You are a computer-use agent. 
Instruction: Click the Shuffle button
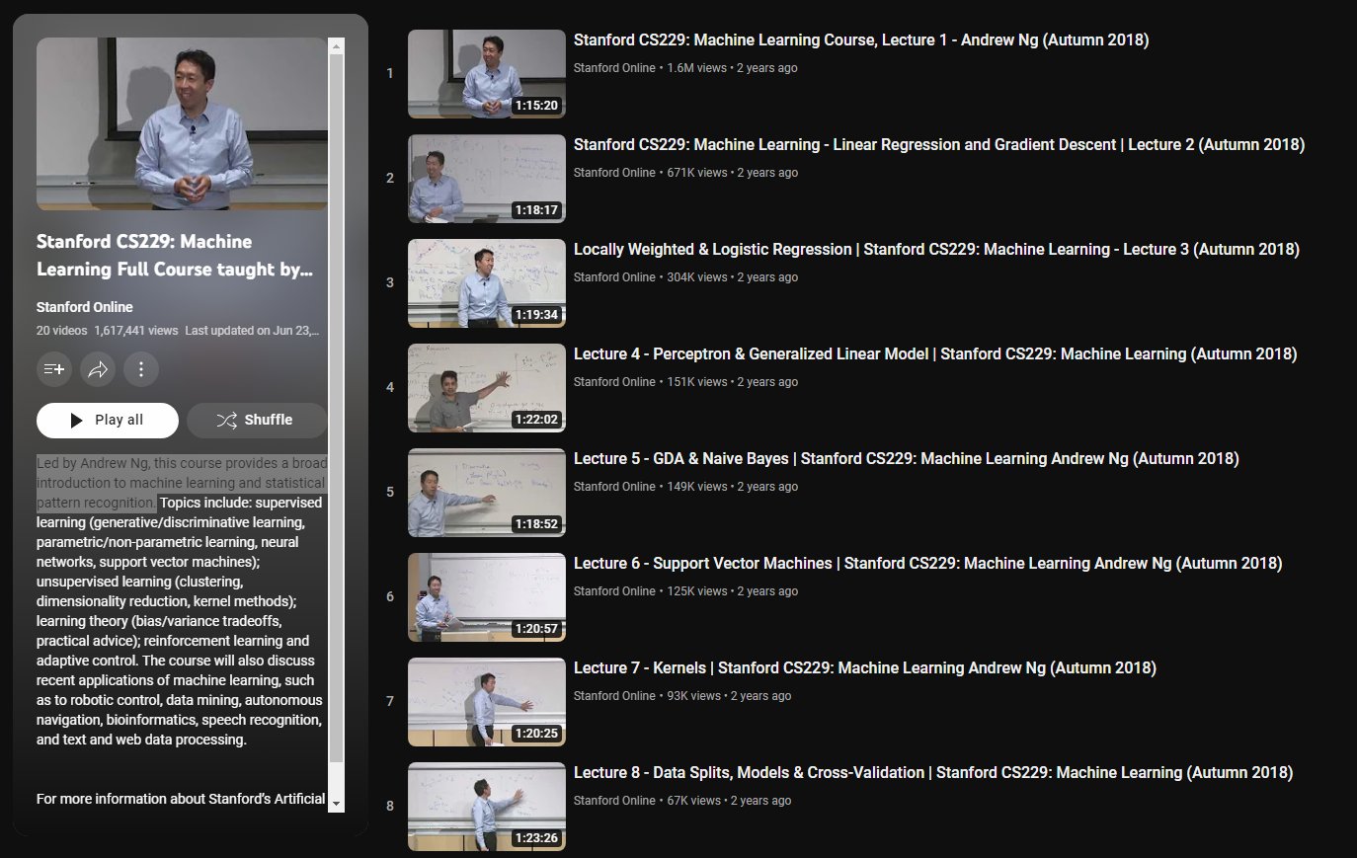coord(256,420)
